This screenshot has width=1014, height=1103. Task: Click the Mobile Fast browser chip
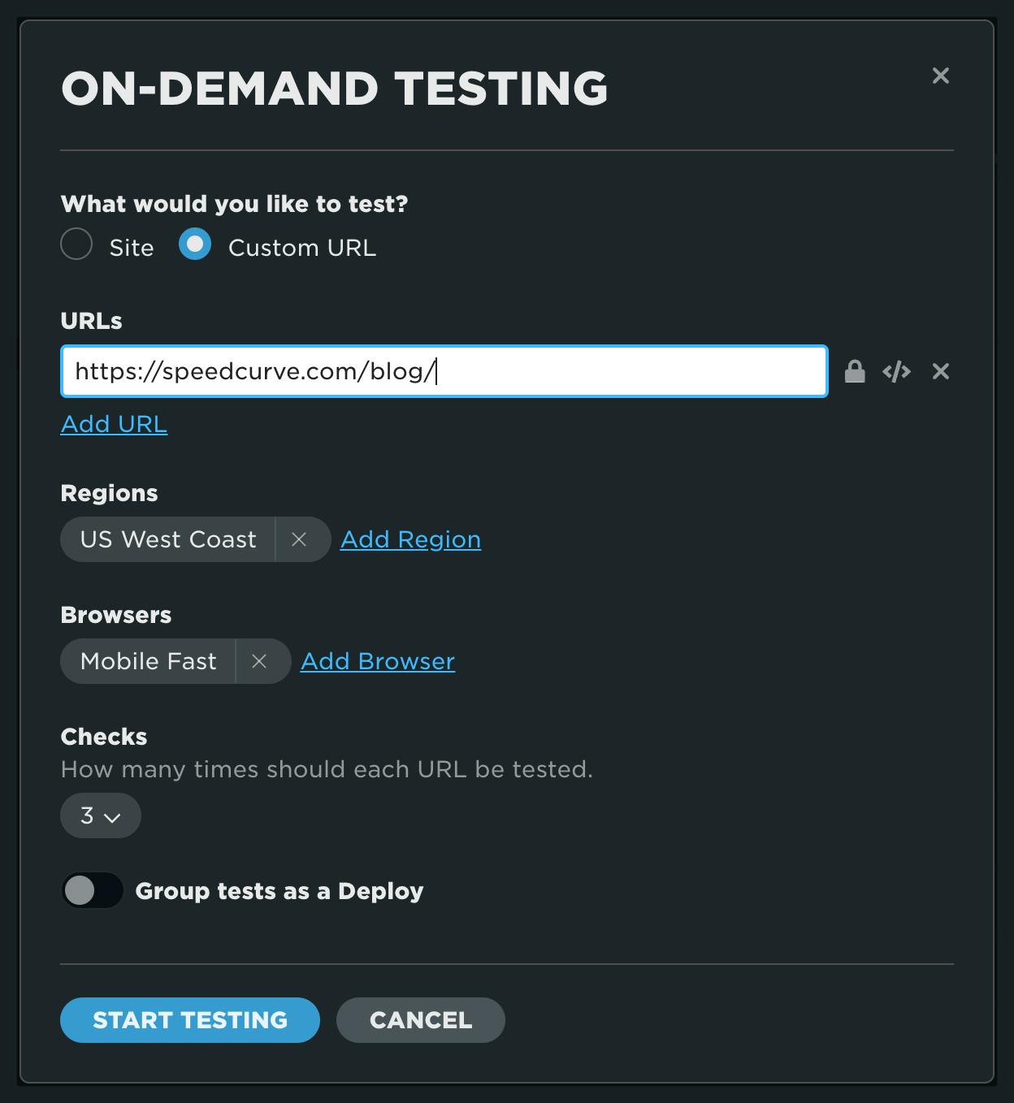click(149, 661)
